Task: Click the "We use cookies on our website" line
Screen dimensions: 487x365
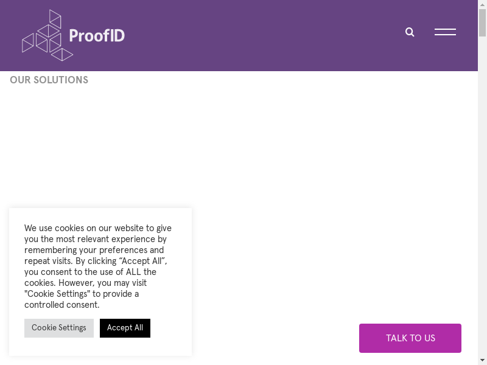Action: 97,229
